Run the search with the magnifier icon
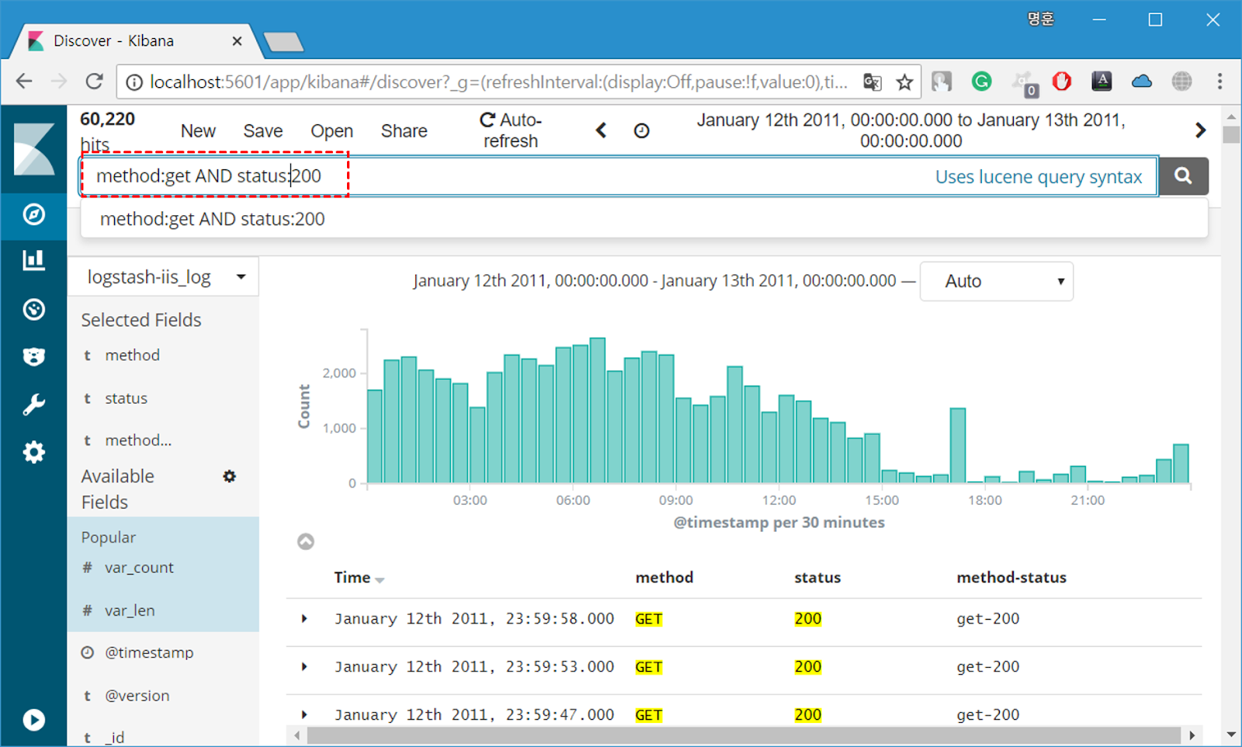Image resolution: width=1242 pixels, height=747 pixels. [1183, 176]
